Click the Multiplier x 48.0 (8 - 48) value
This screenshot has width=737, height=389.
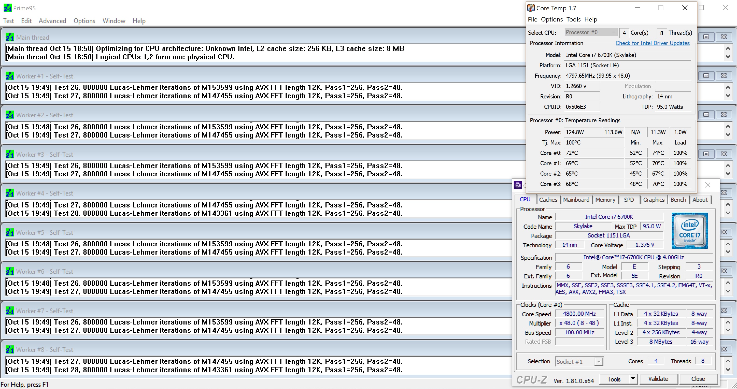579,323
